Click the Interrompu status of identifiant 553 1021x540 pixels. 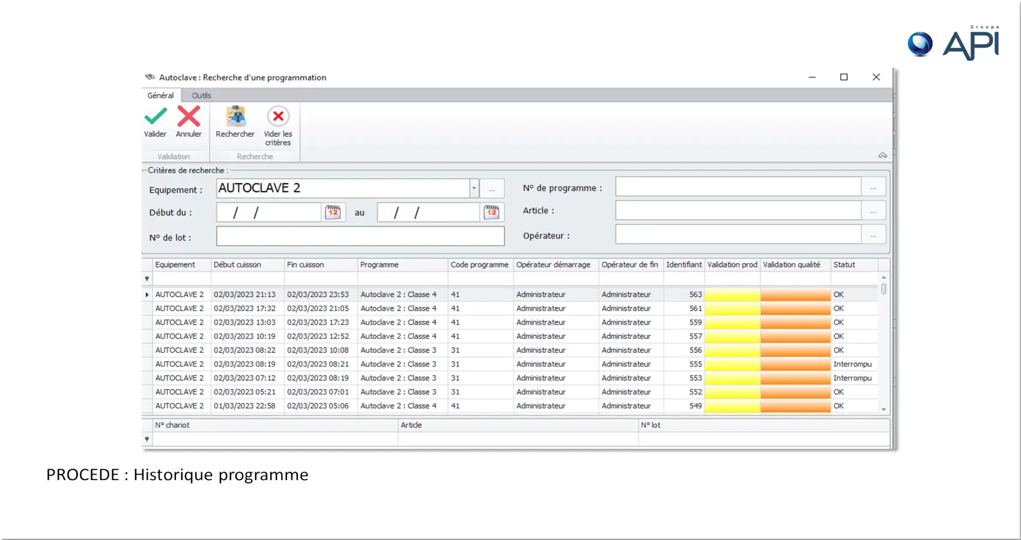pos(852,378)
